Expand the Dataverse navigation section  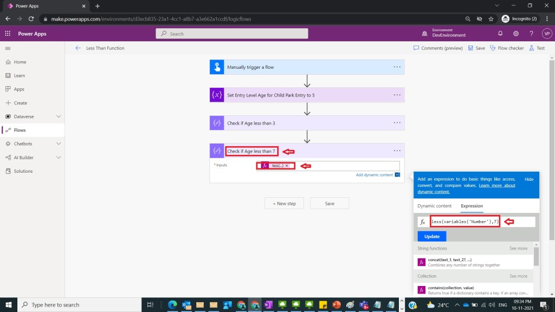59,116
